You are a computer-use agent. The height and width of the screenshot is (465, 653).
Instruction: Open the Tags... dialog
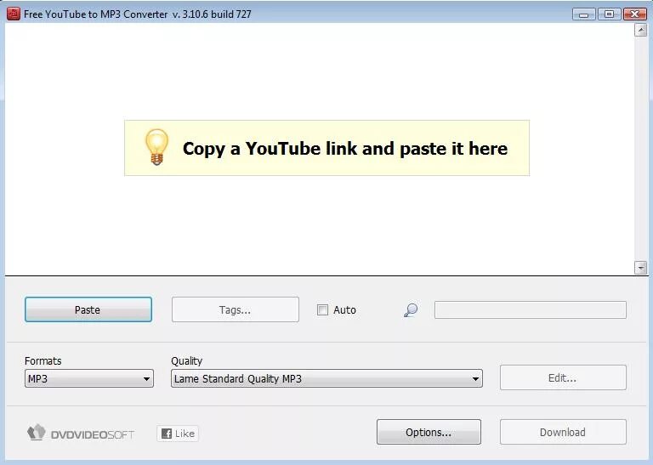point(236,309)
